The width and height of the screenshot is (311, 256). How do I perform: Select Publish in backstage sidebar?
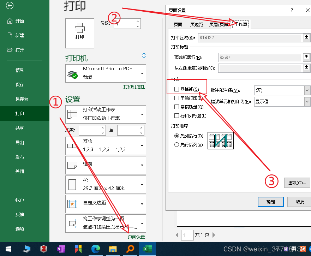pyautogui.click(x=25, y=157)
